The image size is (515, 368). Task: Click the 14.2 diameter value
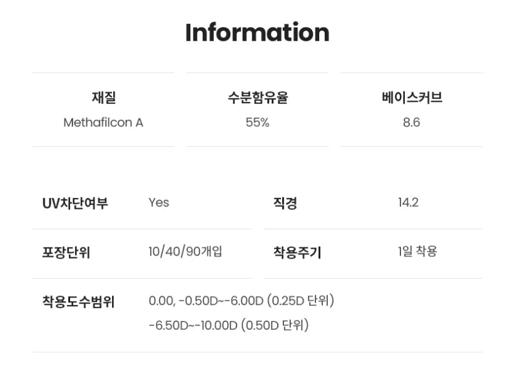point(408,202)
